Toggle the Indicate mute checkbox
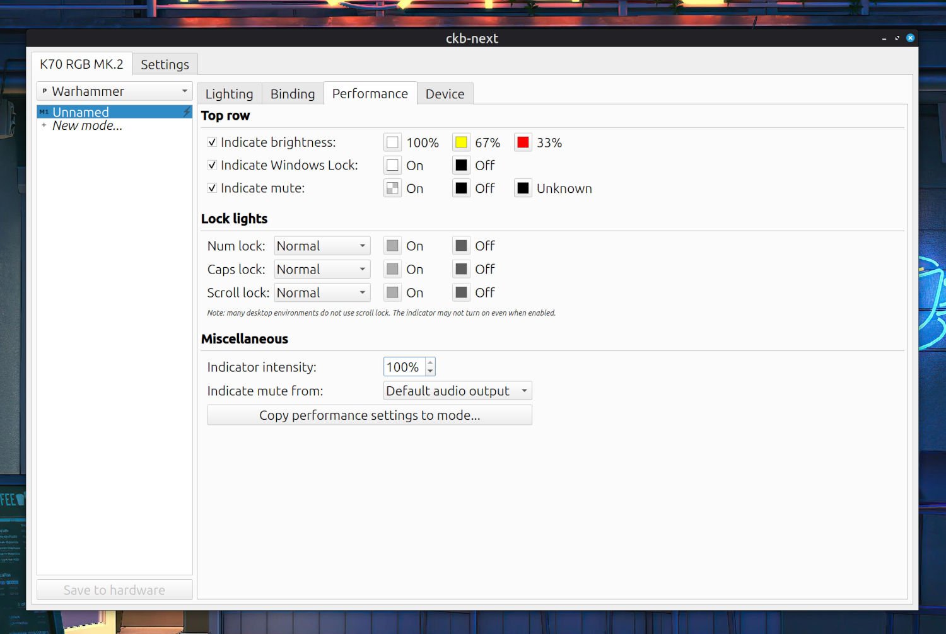Viewport: 946px width, 634px height. pos(213,187)
